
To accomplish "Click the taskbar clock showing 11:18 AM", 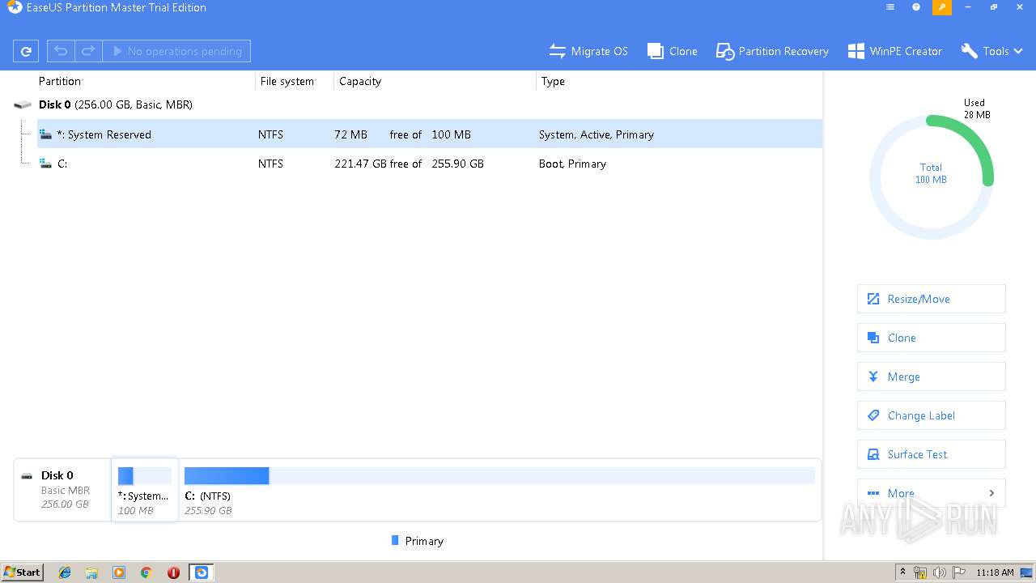I will [x=995, y=572].
